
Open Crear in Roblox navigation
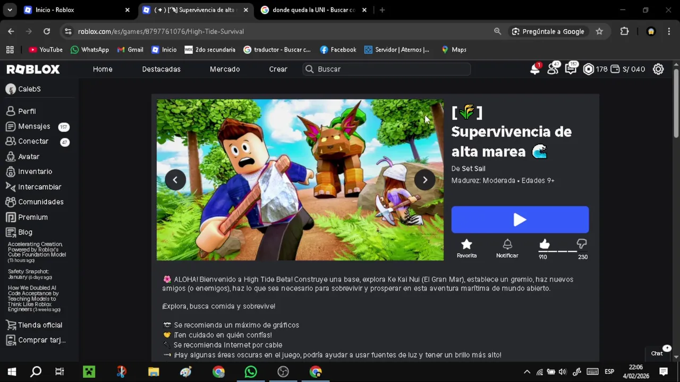278,69
